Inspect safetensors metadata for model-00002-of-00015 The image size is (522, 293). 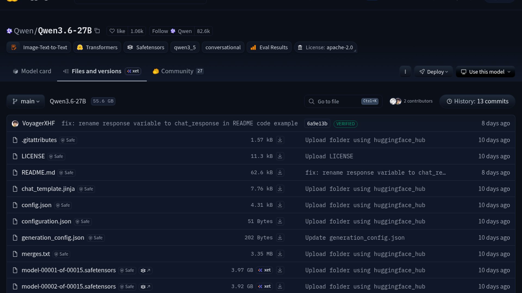[x=145, y=287]
